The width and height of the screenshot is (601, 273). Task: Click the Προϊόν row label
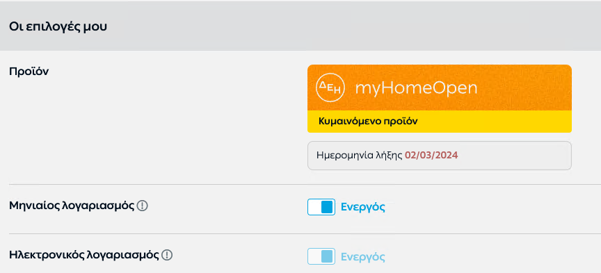pyautogui.click(x=29, y=72)
